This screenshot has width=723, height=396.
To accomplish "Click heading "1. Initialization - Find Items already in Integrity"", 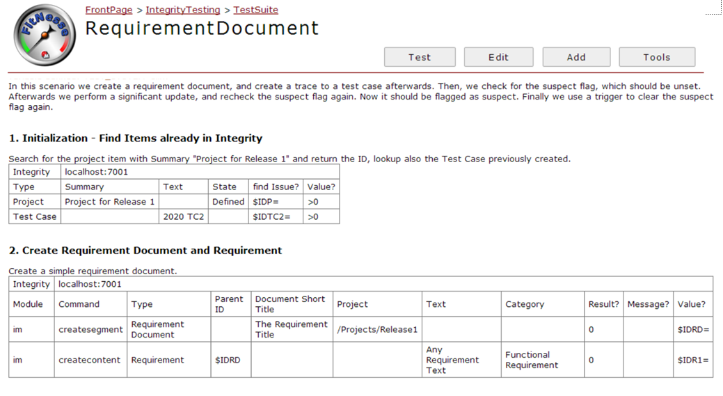I will 136,138.
